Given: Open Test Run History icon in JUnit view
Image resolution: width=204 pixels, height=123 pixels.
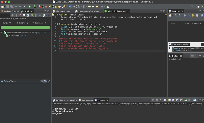Looking at the screenshot, I should (x=44, y=15).
